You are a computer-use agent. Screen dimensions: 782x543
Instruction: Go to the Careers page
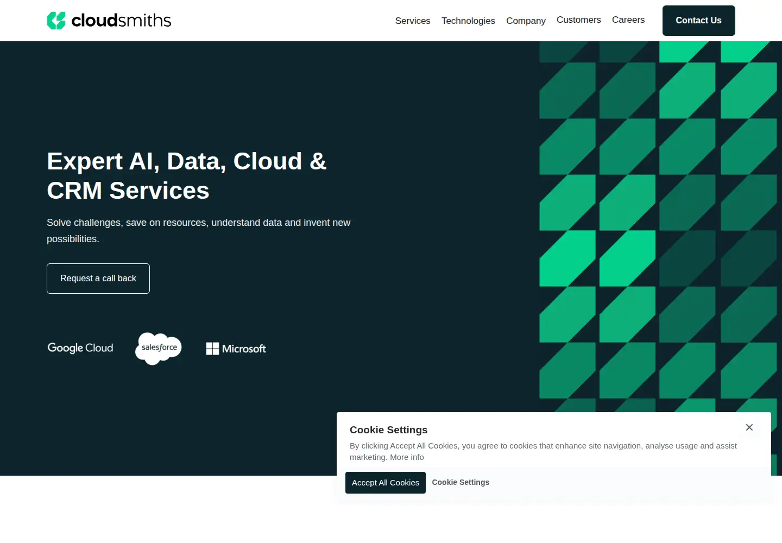coord(628,20)
